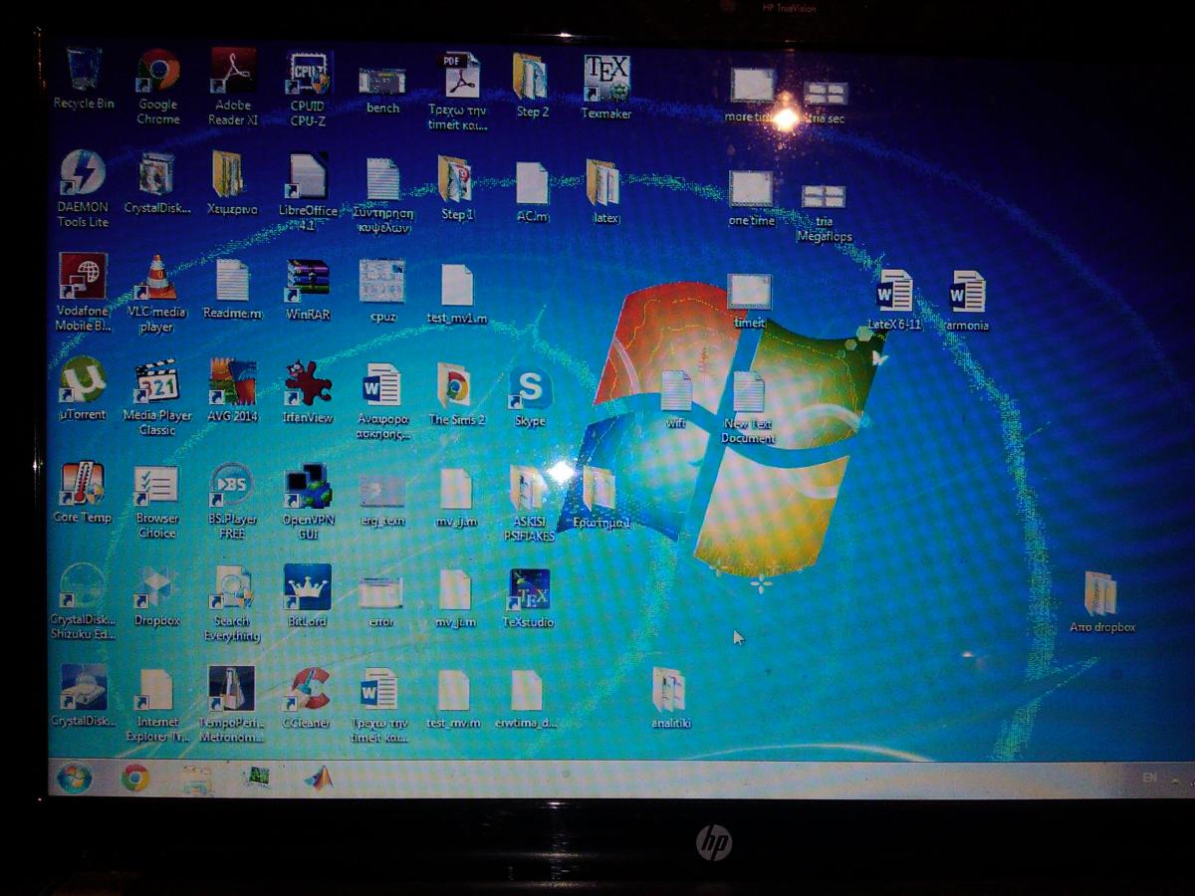Screen dimensions: 1195x896
Task: Launch LibreOffice 4.1 shortcut
Action: point(308,176)
